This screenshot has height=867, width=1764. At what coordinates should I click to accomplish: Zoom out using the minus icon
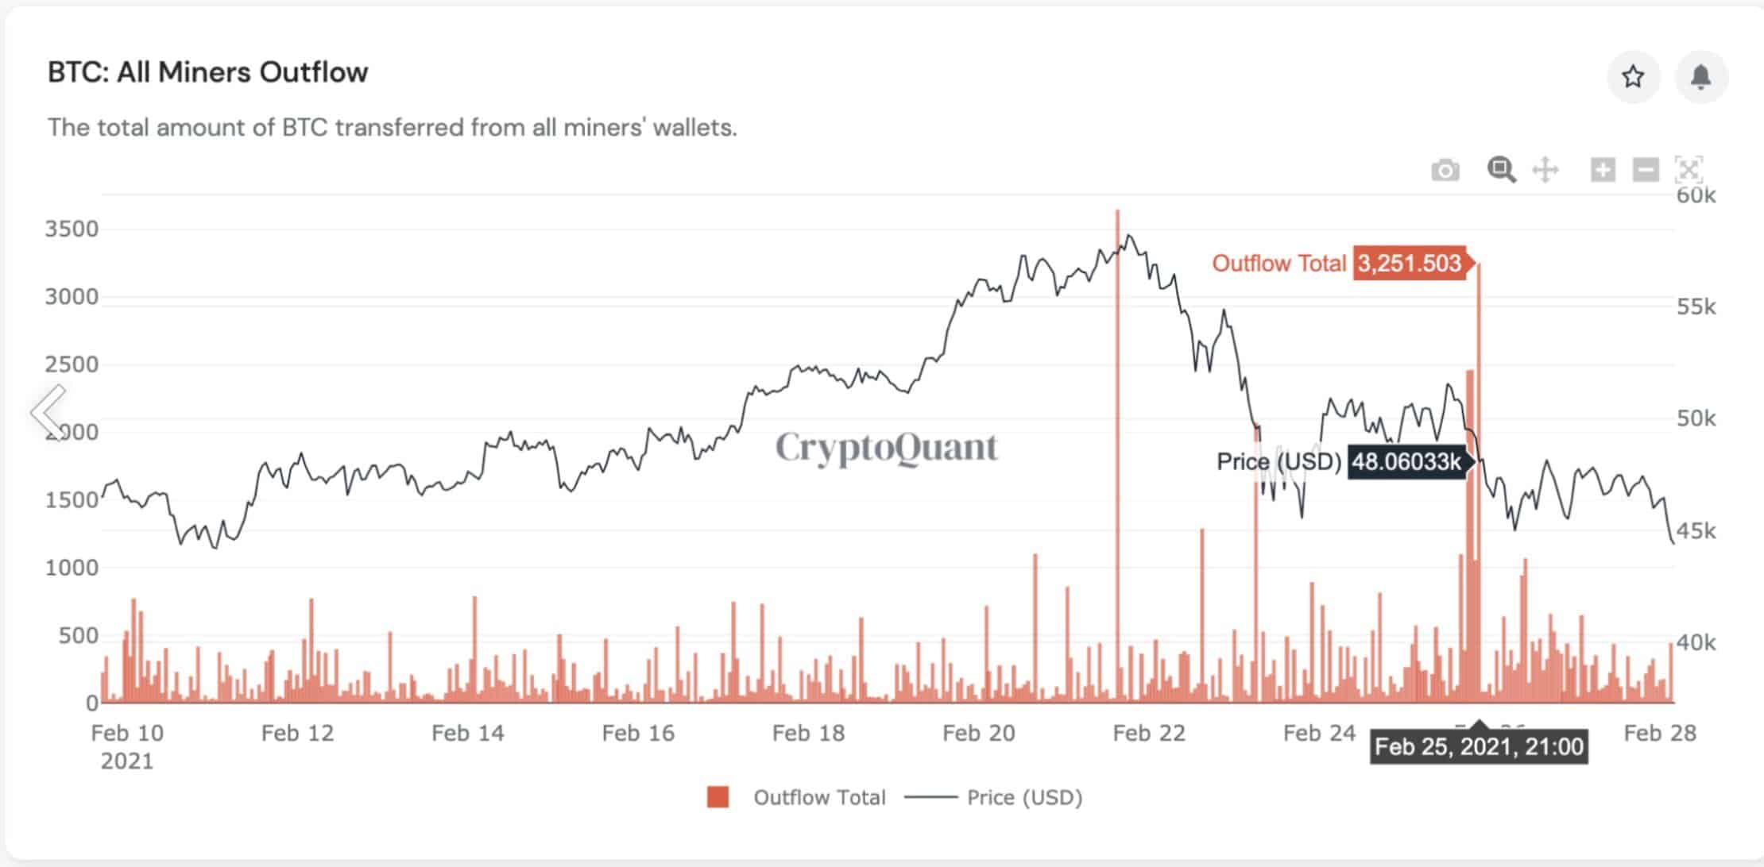[x=1645, y=169]
